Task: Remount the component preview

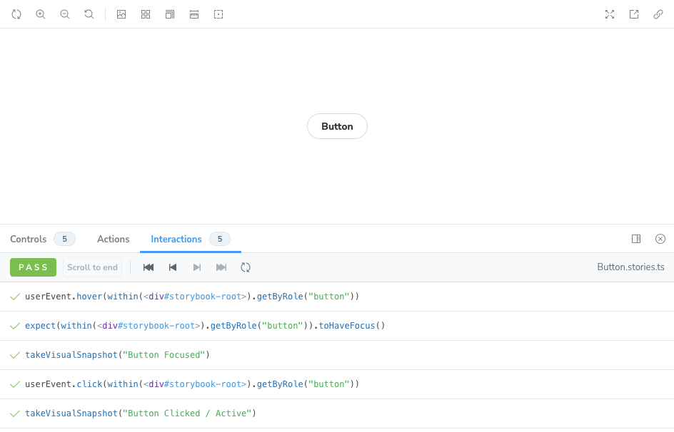Action: pos(16,14)
